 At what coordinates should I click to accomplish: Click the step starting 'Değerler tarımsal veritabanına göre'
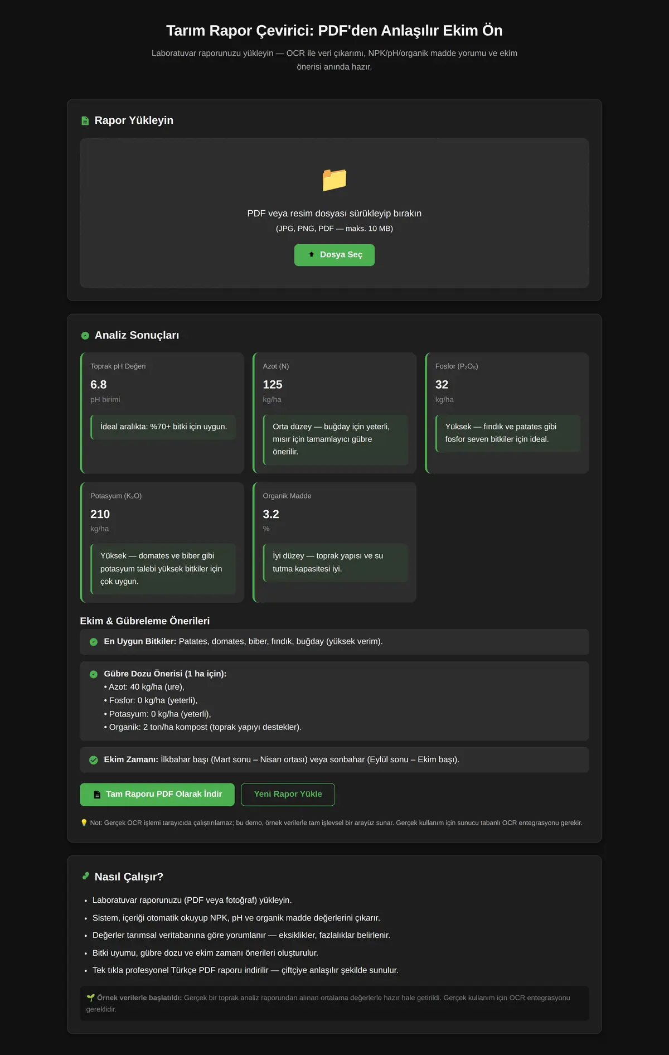click(x=241, y=936)
